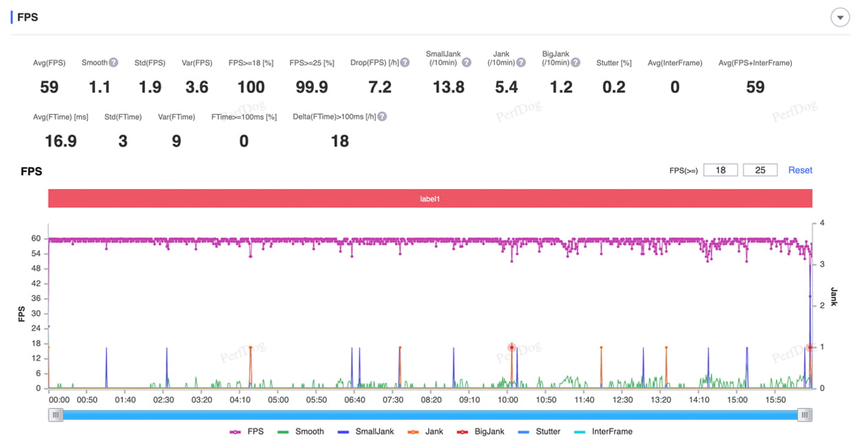Select the red label1 bar above the chart
This screenshot has width=858, height=448.
430,199
